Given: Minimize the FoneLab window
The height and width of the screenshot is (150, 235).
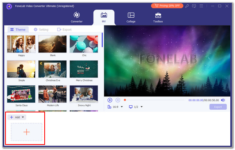Looking at the screenshot, I should tap(213, 6).
